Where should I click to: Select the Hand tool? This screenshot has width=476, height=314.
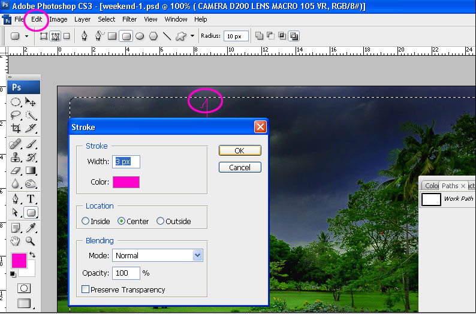16,241
